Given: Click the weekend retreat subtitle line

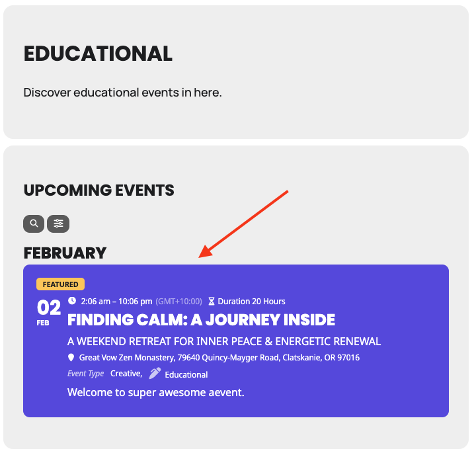Looking at the screenshot, I should 224,341.
